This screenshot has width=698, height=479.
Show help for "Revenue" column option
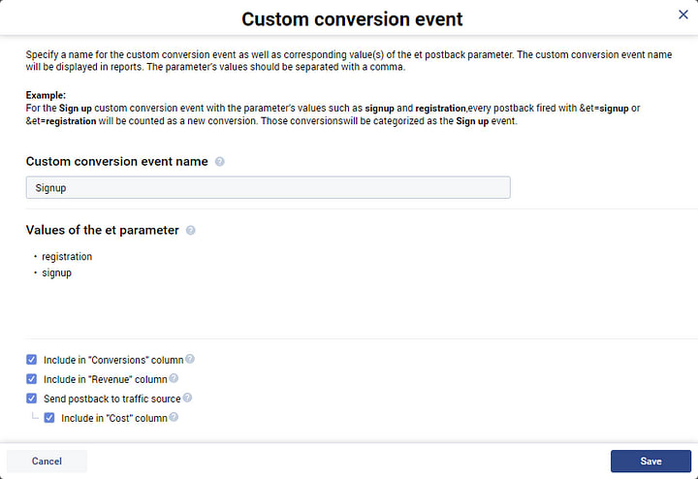tap(174, 379)
